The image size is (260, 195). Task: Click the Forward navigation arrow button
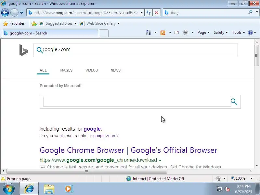(x=14, y=13)
